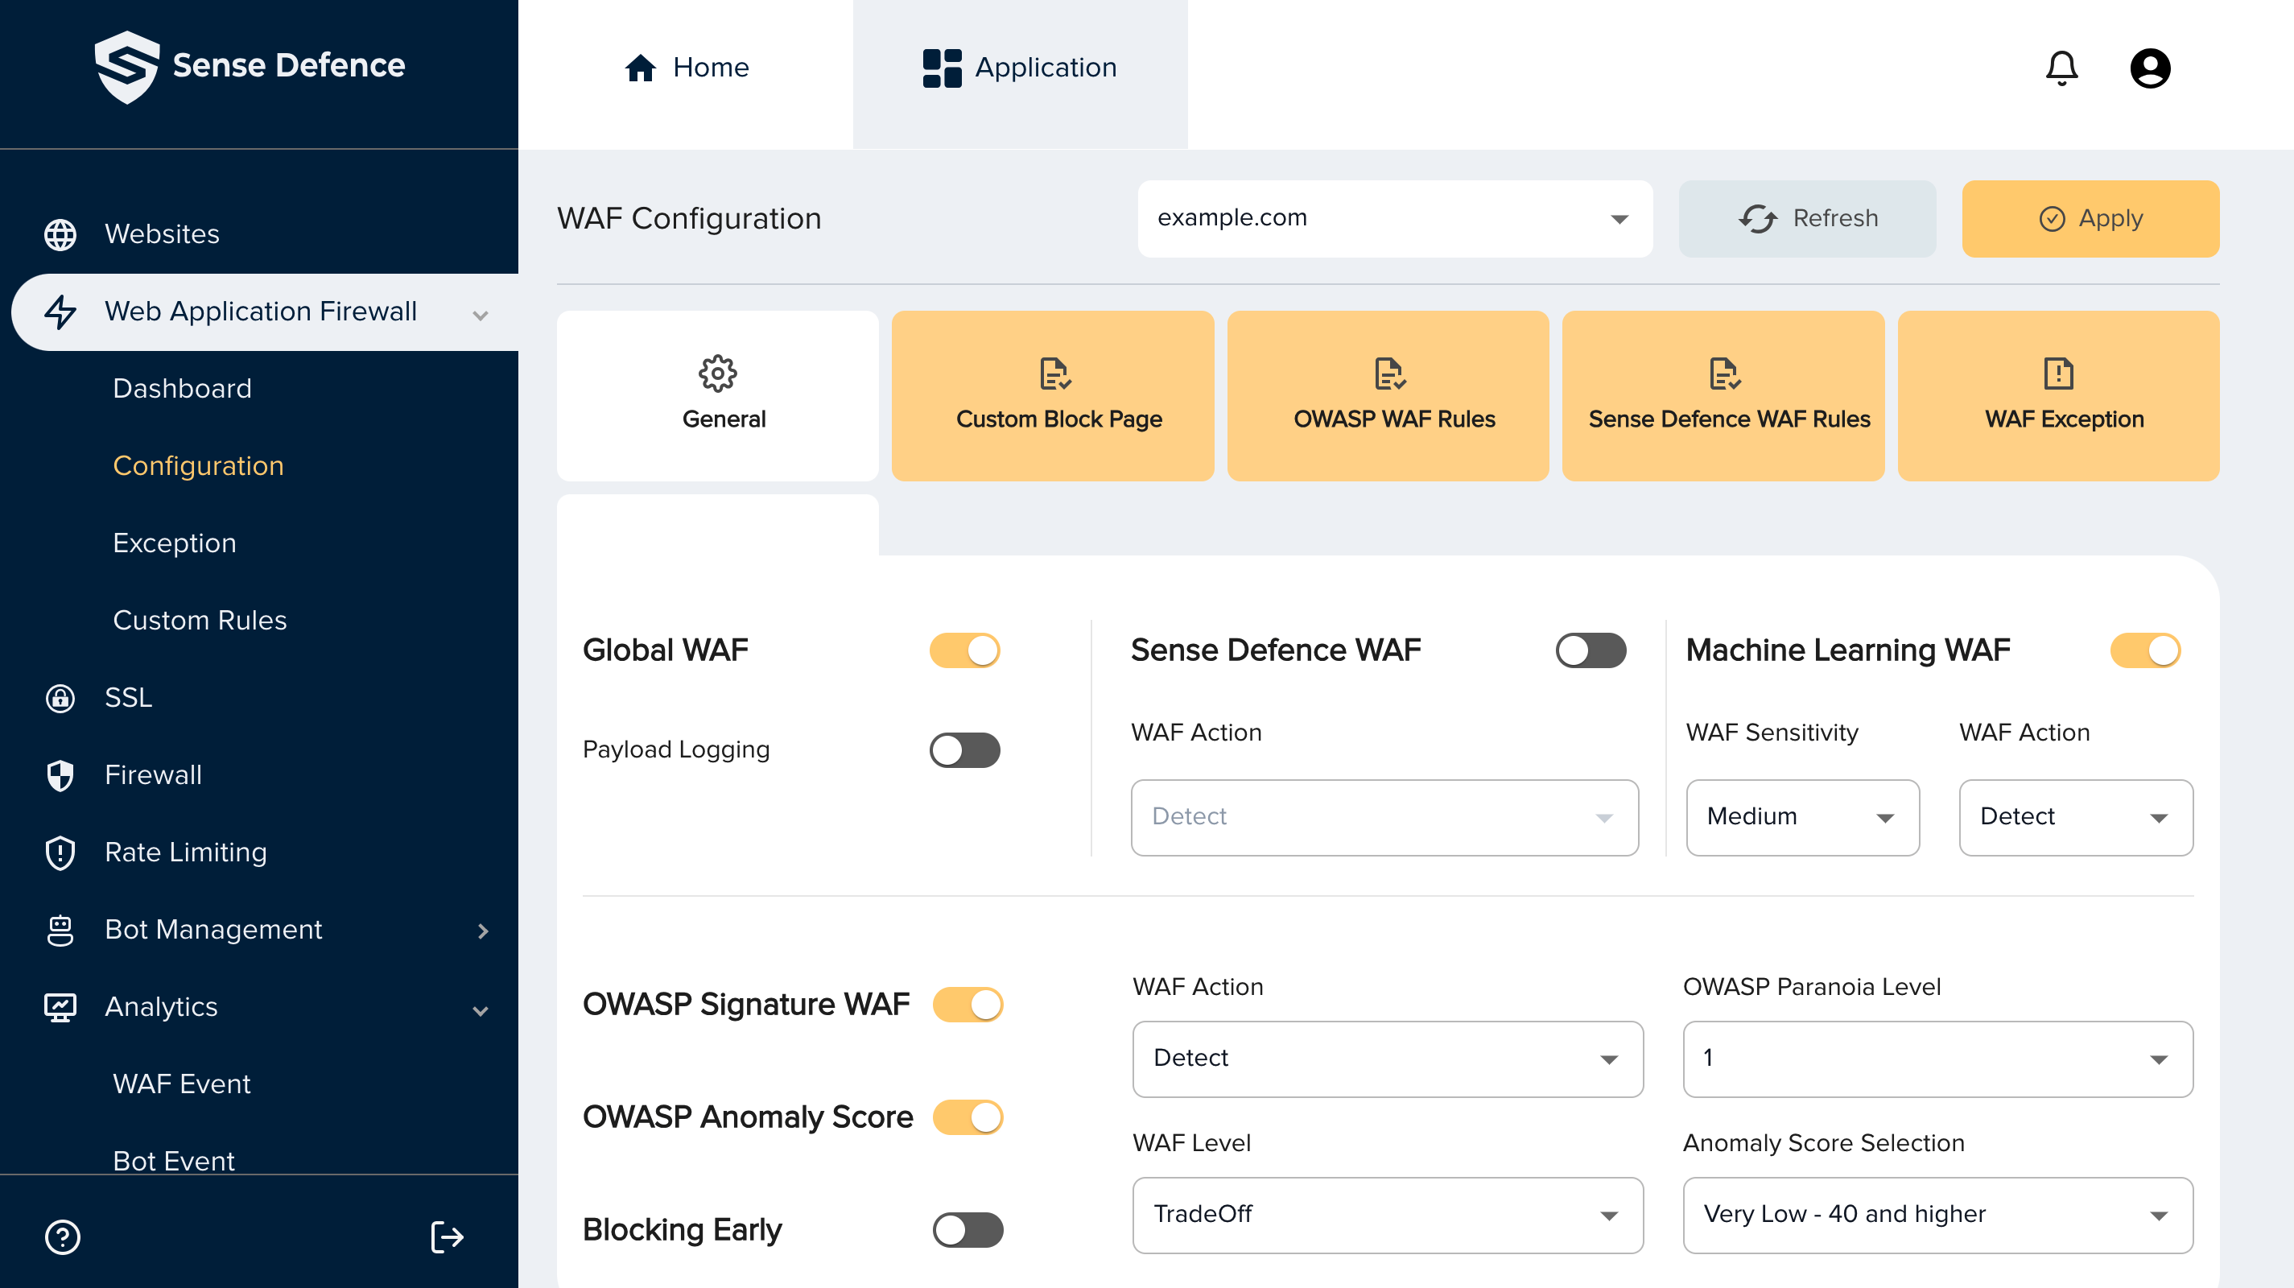This screenshot has width=2294, height=1288.
Task: Click the Rate Limiting shield icon
Action: [x=60, y=852]
